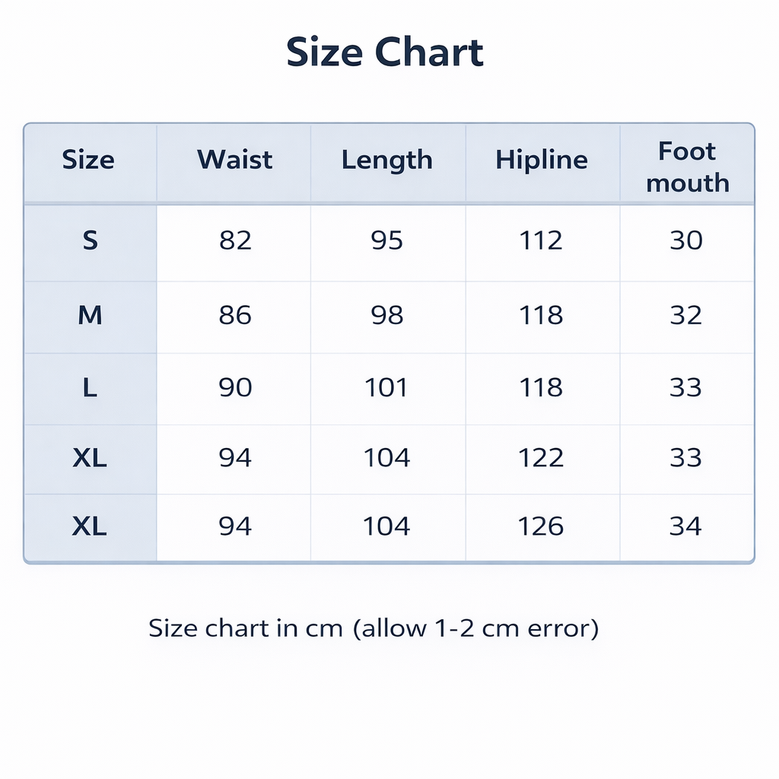The width and height of the screenshot is (779, 779).
Task: Click the "Hipline" column header
Action: point(541,160)
